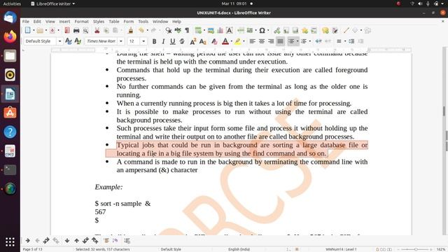Viewport: 448px width, 252px height.
Task: Open Terminal from the dock
Action: (x=10, y=169)
